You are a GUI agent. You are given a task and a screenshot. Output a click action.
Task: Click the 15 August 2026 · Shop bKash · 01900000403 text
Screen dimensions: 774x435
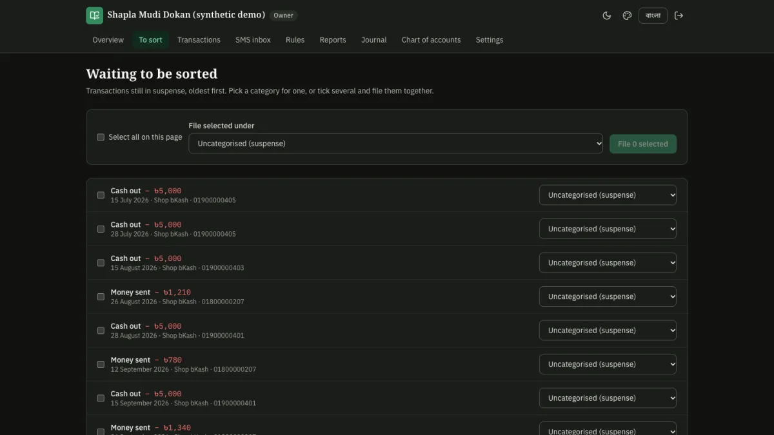pos(177,268)
